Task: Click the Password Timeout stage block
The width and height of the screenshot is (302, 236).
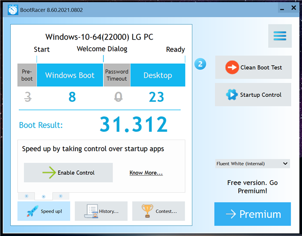Action: point(117,75)
